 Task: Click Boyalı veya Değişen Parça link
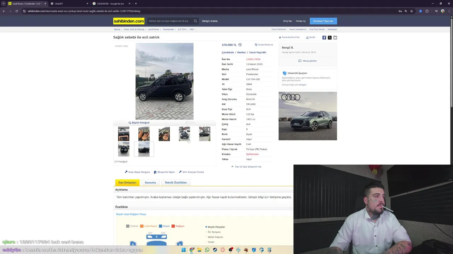131,214
